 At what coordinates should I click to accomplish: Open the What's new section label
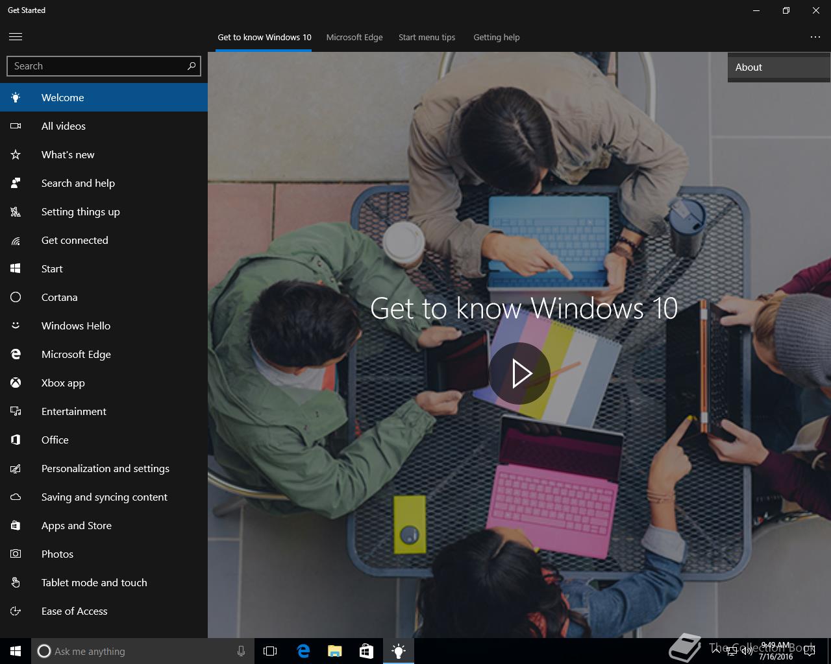point(68,154)
